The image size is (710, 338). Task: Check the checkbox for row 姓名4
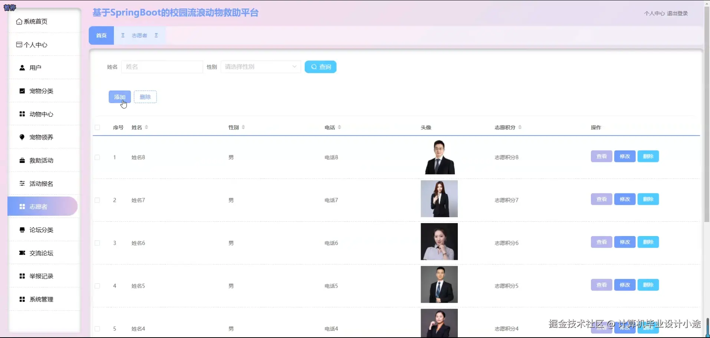[x=97, y=329]
